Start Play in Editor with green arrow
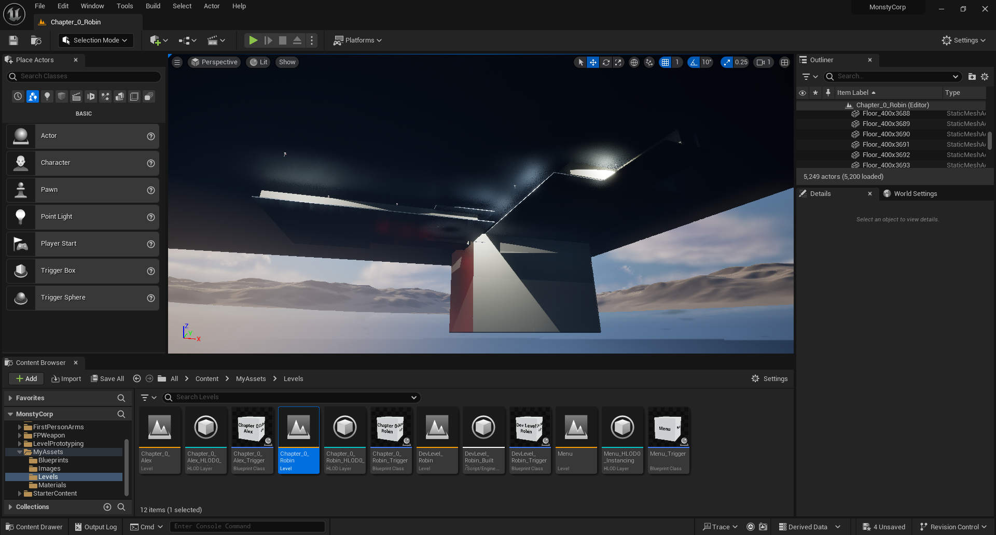996x535 pixels. click(253, 40)
